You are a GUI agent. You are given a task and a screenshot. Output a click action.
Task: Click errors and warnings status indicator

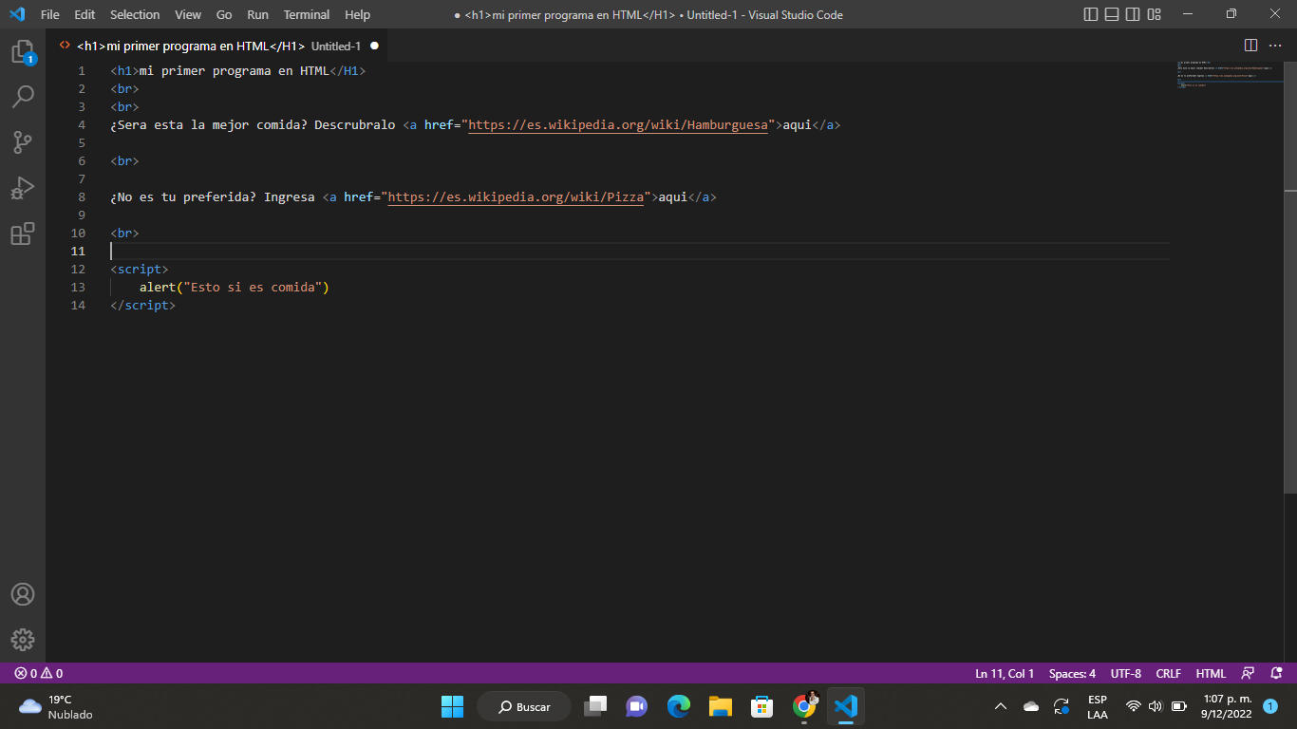pos(39,673)
